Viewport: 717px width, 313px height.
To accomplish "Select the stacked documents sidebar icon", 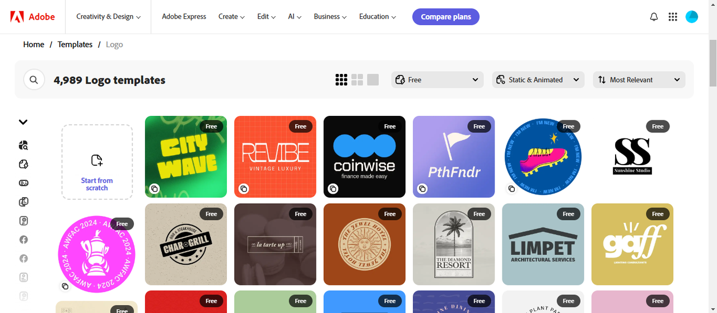I will click(x=24, y=202).
